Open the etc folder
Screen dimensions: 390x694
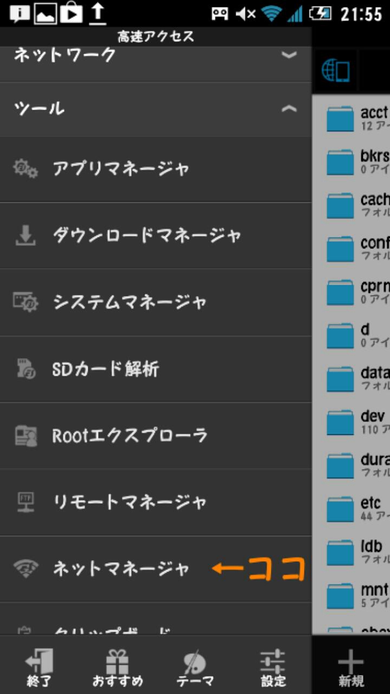pyautogui.click(x=357, y=508)
